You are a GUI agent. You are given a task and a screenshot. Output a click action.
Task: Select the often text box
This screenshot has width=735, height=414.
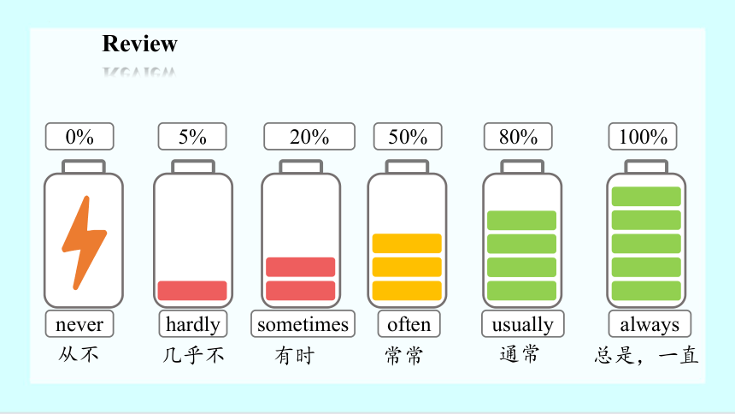tap(409, 324)
